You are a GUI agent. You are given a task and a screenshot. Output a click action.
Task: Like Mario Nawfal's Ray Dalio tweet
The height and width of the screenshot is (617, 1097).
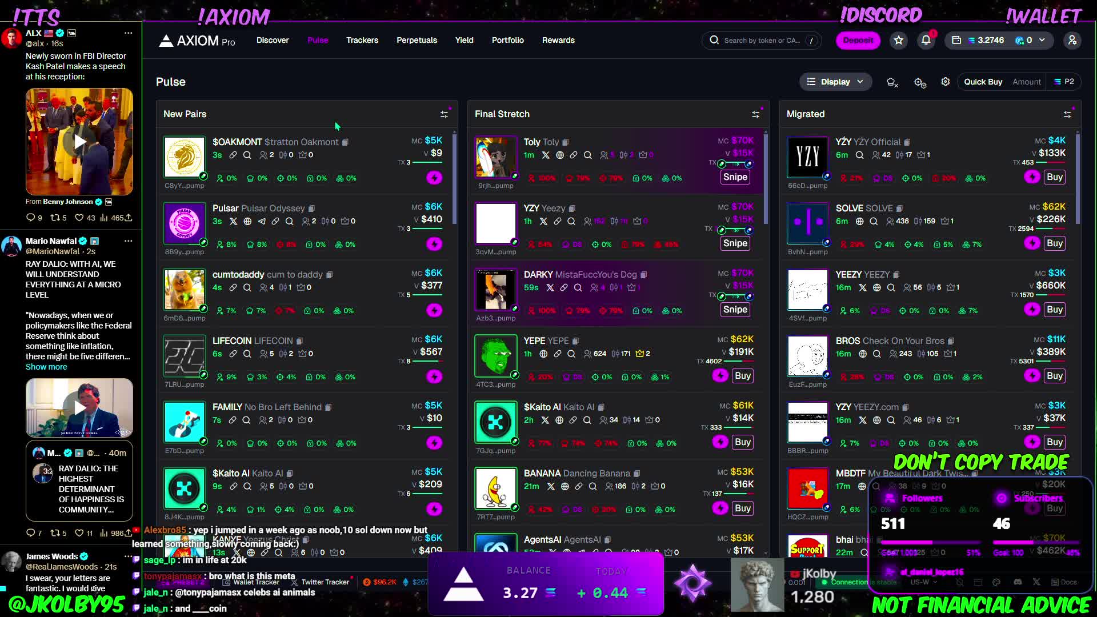click(x=79, y=533)
